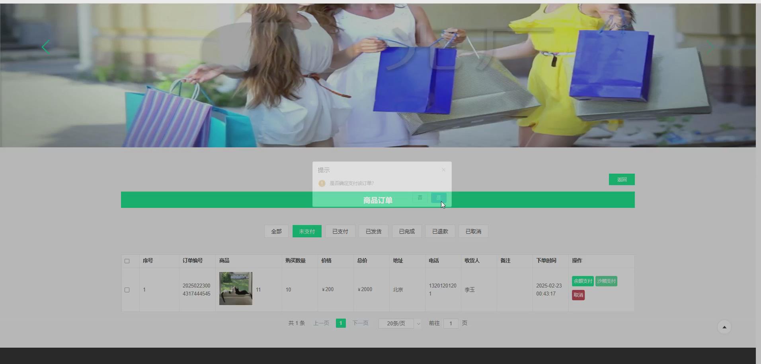Screen dimensions: 761x364
Task: Click the 商品订单 title bar text
Action: (378, 200)
